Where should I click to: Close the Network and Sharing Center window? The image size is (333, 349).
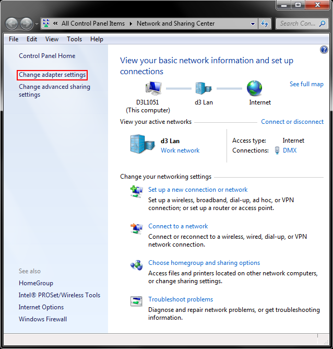click(x=317, y=5)
